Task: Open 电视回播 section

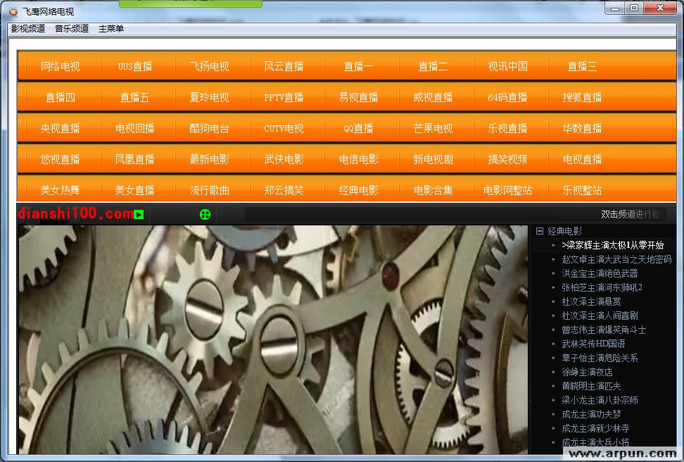Action: (135, 128)
